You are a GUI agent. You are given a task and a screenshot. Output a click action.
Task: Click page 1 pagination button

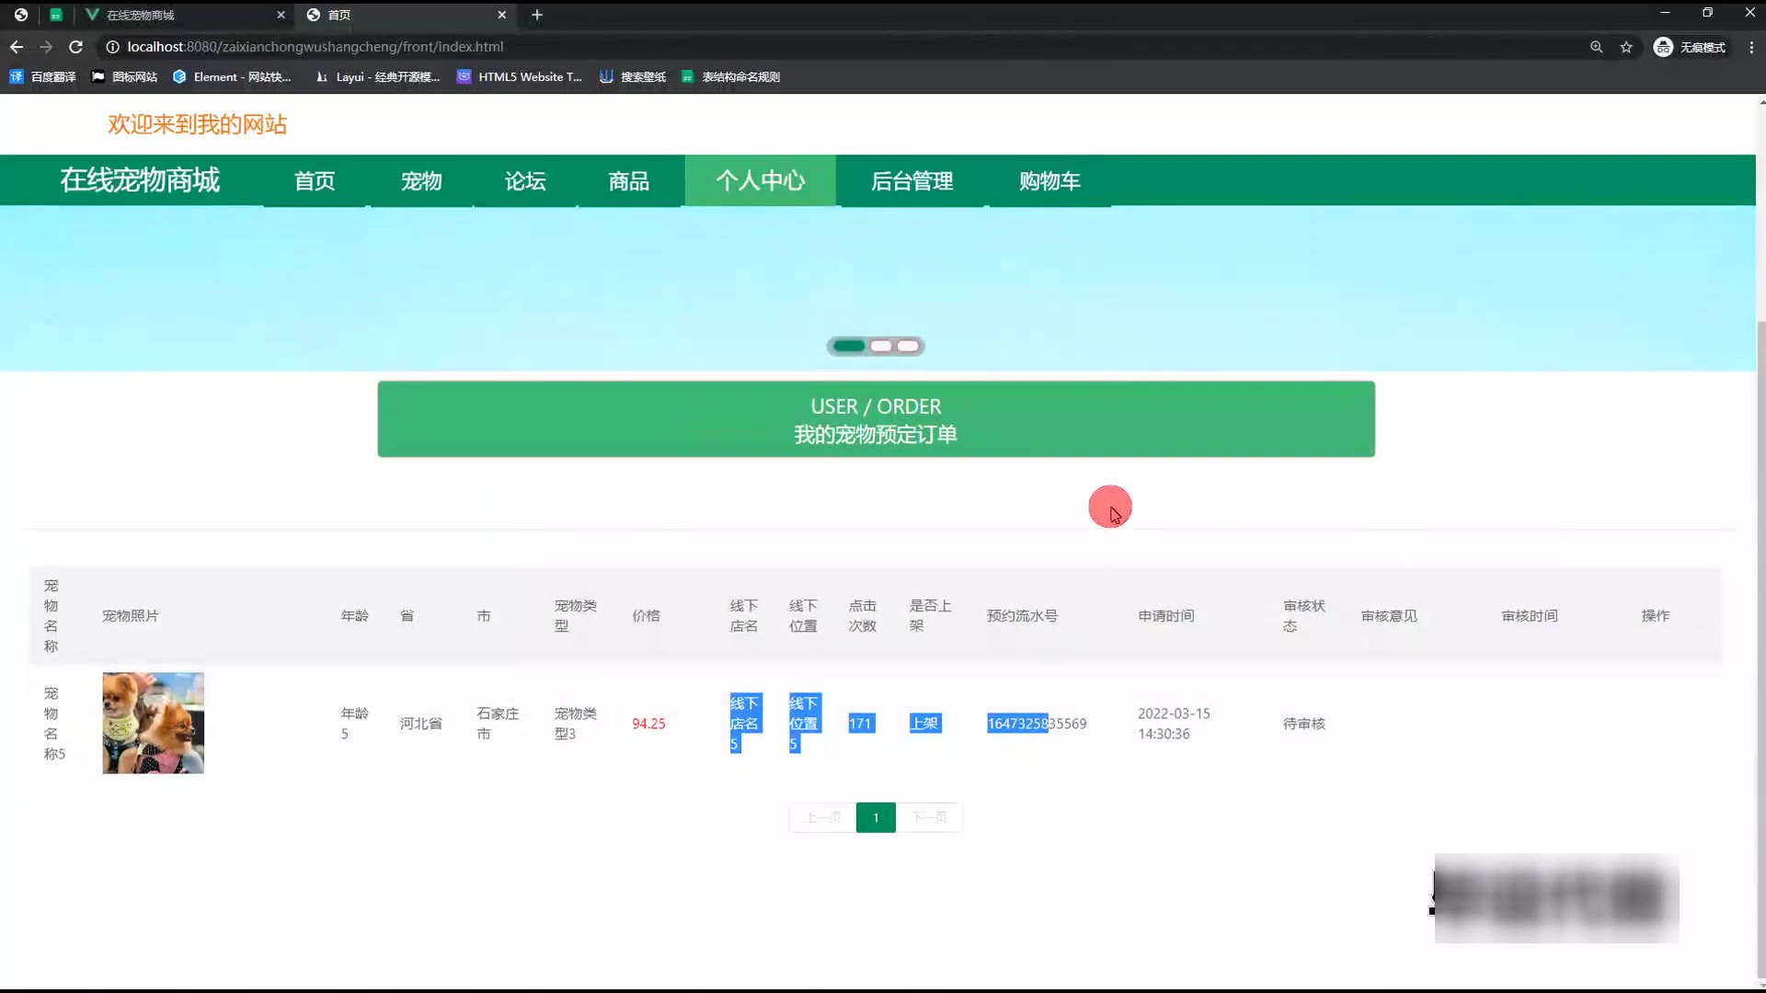pos(876,817)
